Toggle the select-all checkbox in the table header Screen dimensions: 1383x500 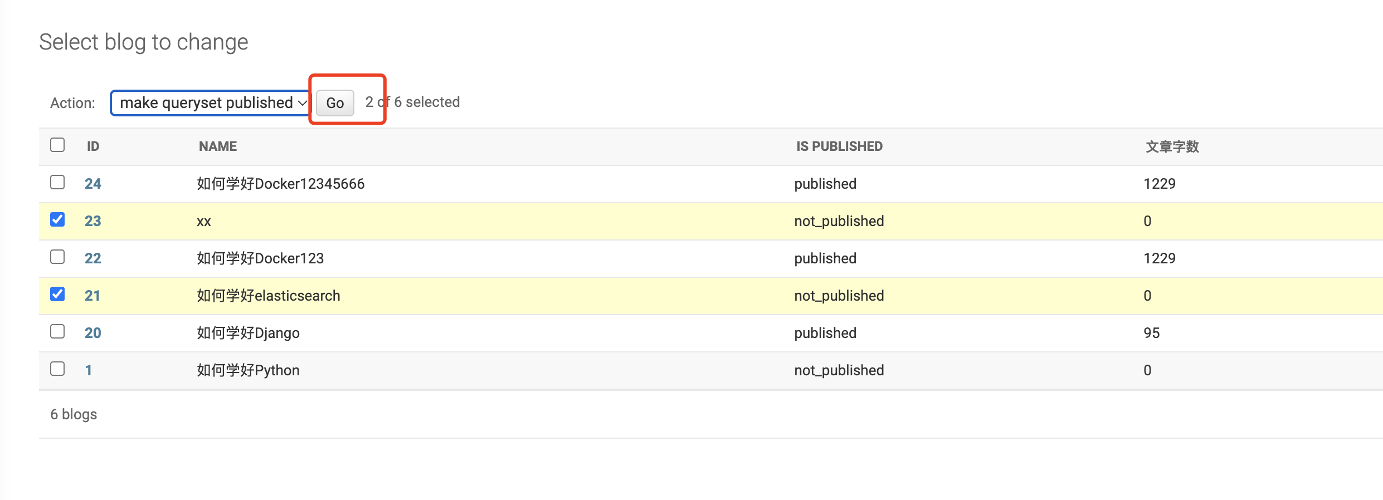tap(57, 145)
